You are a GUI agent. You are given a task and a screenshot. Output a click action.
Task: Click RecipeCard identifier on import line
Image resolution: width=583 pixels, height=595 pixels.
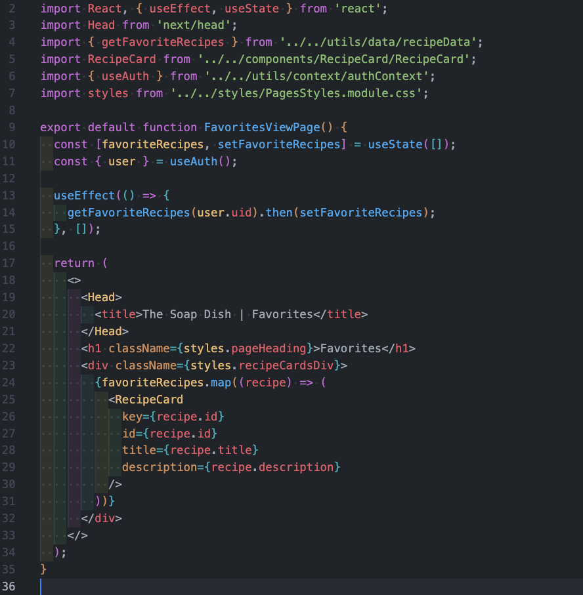pos(122,59)
